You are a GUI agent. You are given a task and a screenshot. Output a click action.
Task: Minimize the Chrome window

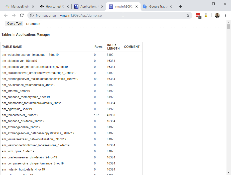click(x=202, y=4)
